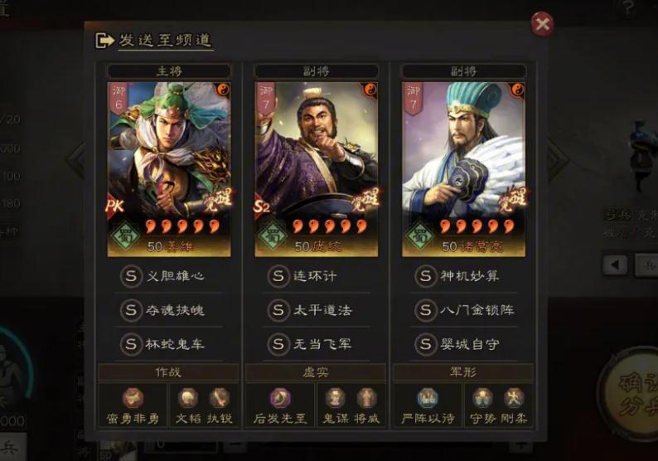Select the 文韬 tactic icon
Screen dimensions: 658x461
pos(188,398)
